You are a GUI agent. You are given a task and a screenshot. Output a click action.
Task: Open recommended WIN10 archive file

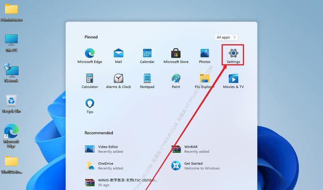pos(121,182)
